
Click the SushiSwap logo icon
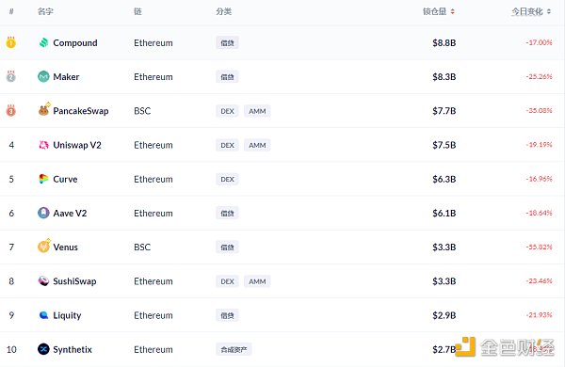click(x=43, y=281)
